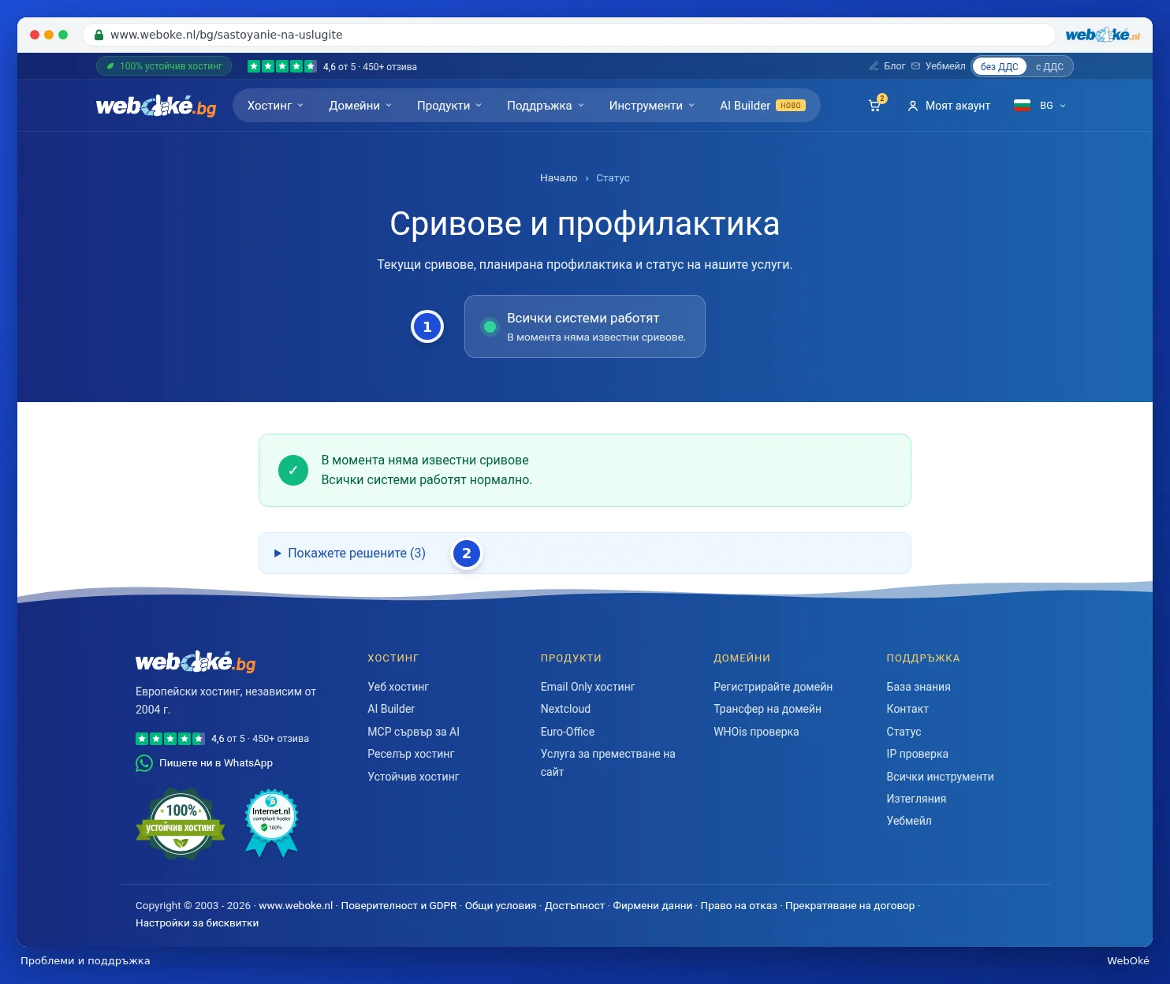The image size is (1170, 984).
Task: Open Моят акаунт
Action: [949, 106]
